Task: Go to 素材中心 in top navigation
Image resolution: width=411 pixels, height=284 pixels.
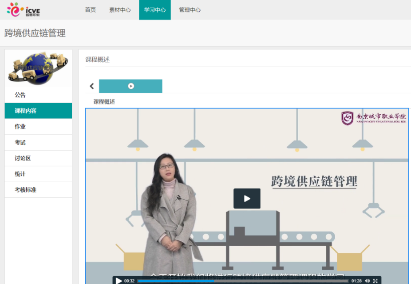Action: pyautogui.click(x=120, y=10)
